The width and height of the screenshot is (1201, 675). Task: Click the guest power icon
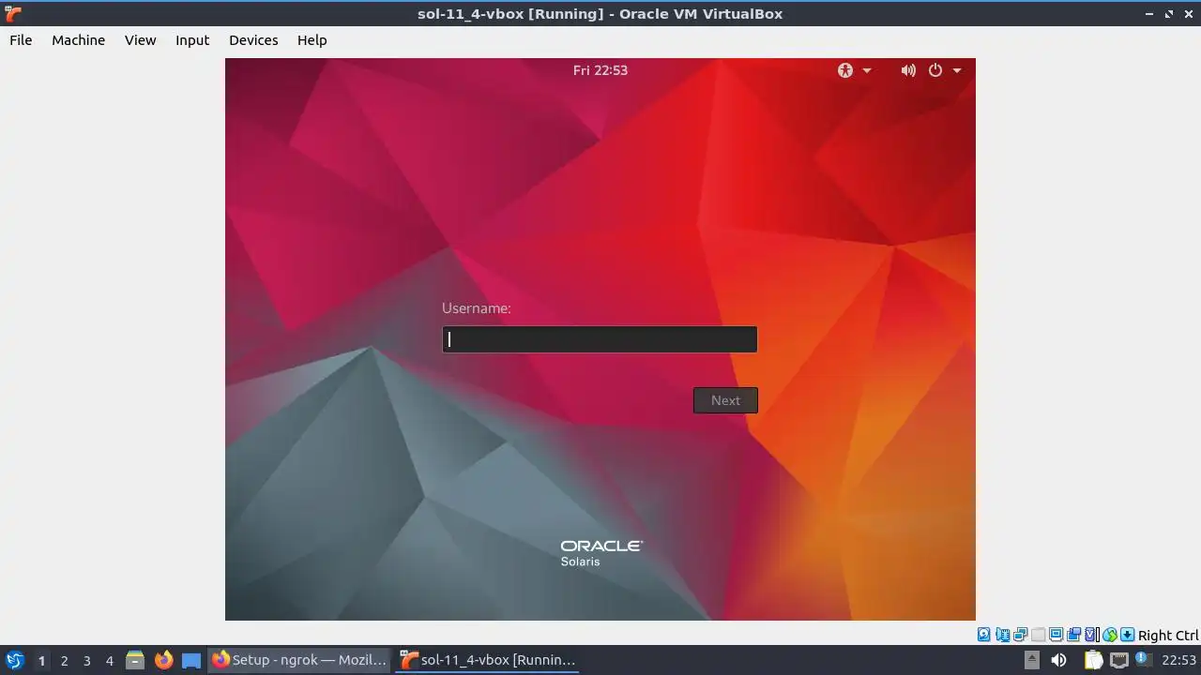(935, 70)
